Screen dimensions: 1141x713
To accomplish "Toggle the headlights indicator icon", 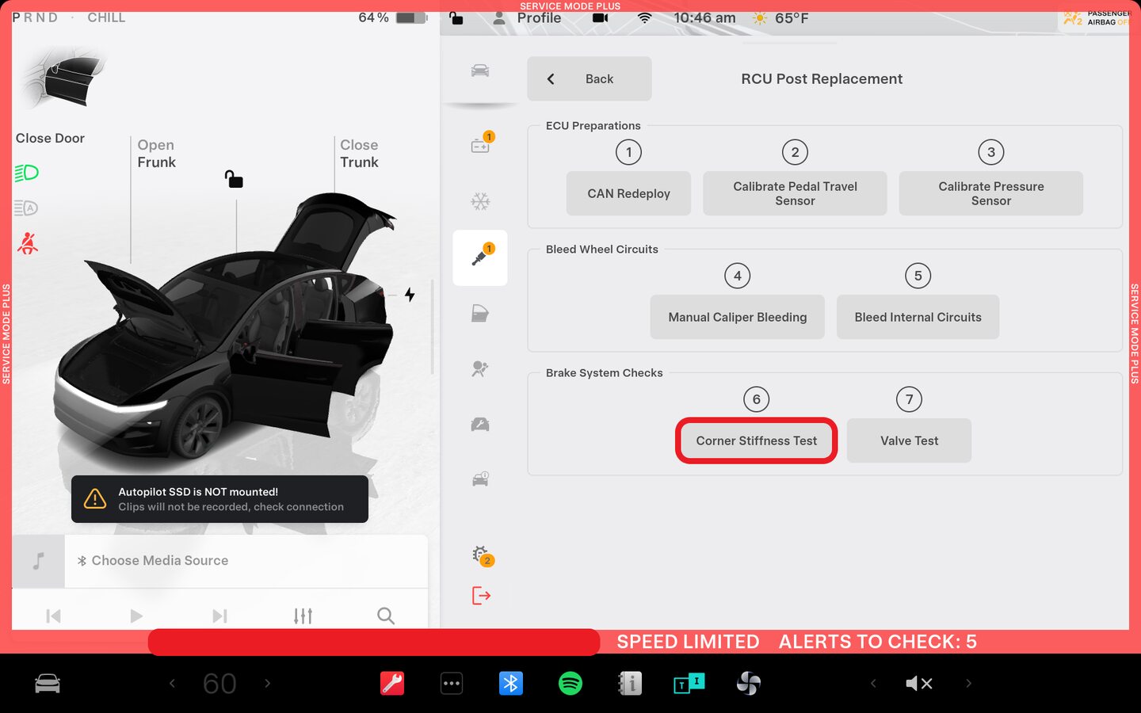I will [27, 173].
